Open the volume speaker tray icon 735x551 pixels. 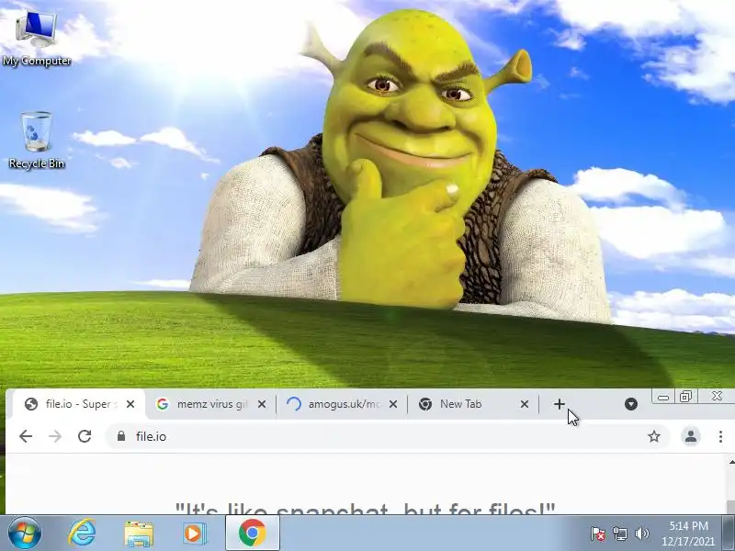pos(641,534)
